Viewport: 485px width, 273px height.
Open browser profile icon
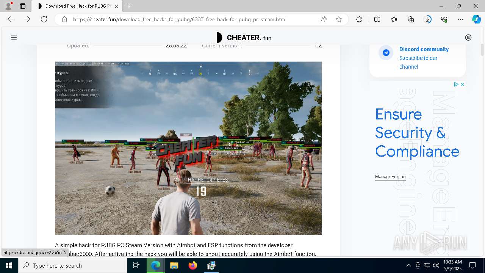[x=8, y=6]
